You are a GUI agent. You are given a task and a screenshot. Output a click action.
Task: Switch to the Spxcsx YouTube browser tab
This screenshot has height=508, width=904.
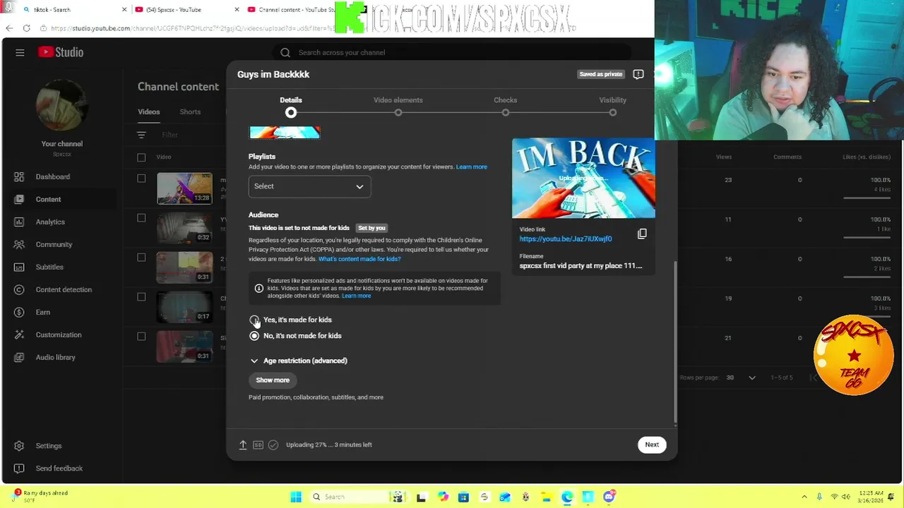point(184,10)
